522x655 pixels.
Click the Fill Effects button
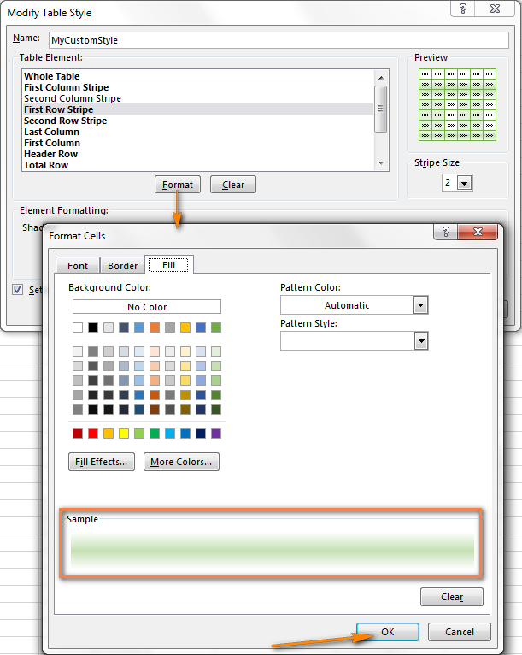102,462
